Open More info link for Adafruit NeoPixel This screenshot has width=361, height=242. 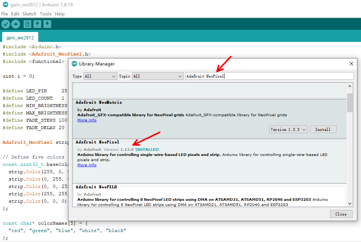[87, 165]
